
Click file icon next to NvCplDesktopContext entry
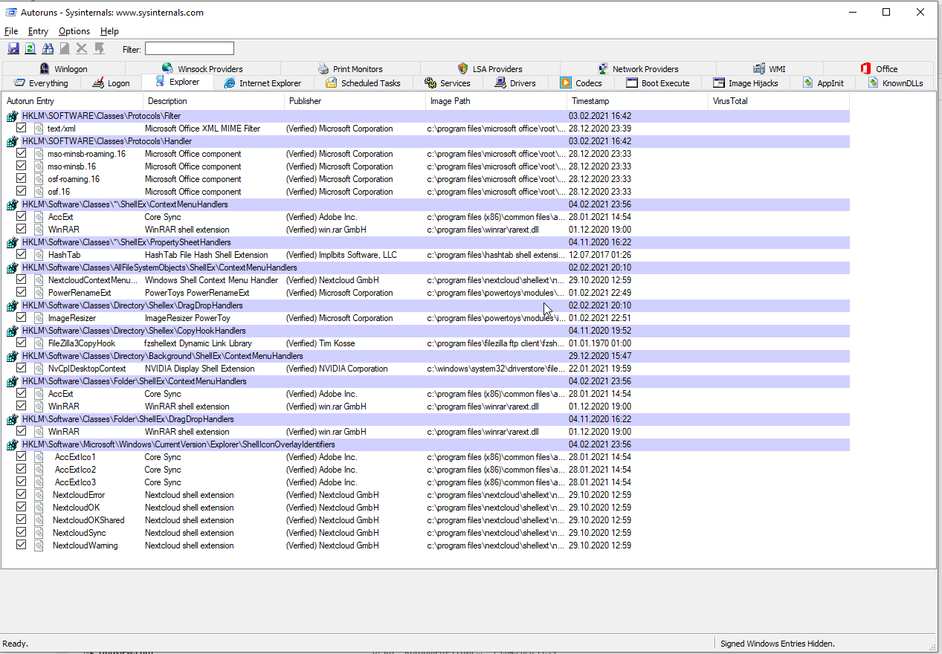tap(39, 369)
